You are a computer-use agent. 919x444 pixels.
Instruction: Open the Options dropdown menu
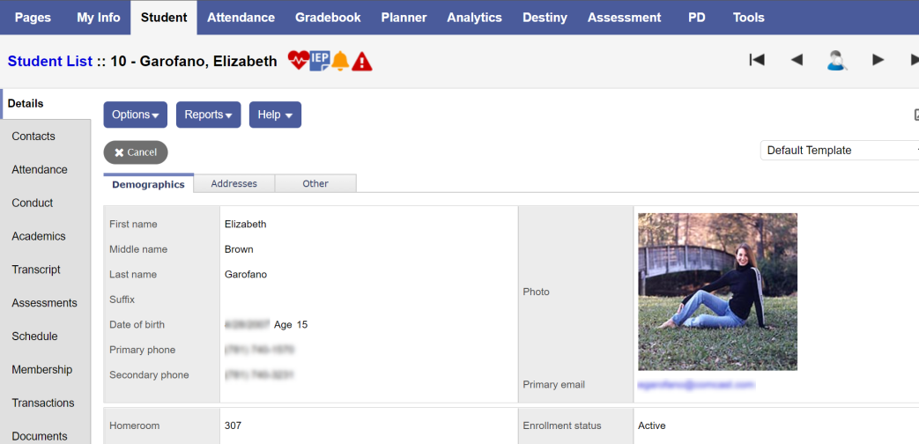[135, 115]
